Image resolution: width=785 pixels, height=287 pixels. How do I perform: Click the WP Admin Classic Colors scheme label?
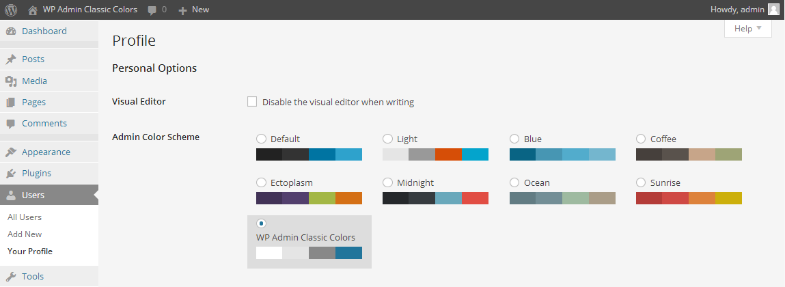[x=305, y=237]
